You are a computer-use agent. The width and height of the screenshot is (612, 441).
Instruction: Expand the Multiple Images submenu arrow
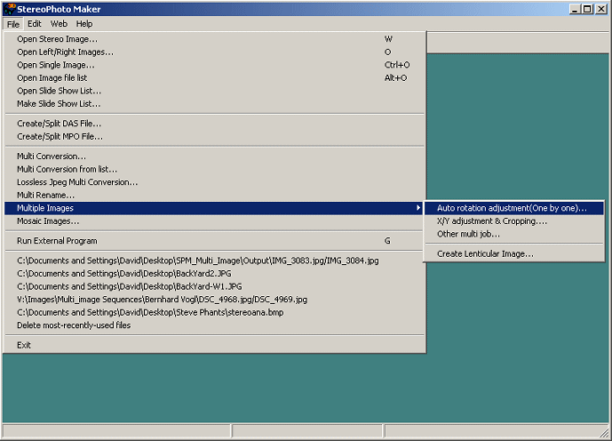pyautogui.click(x=418, y=208)
